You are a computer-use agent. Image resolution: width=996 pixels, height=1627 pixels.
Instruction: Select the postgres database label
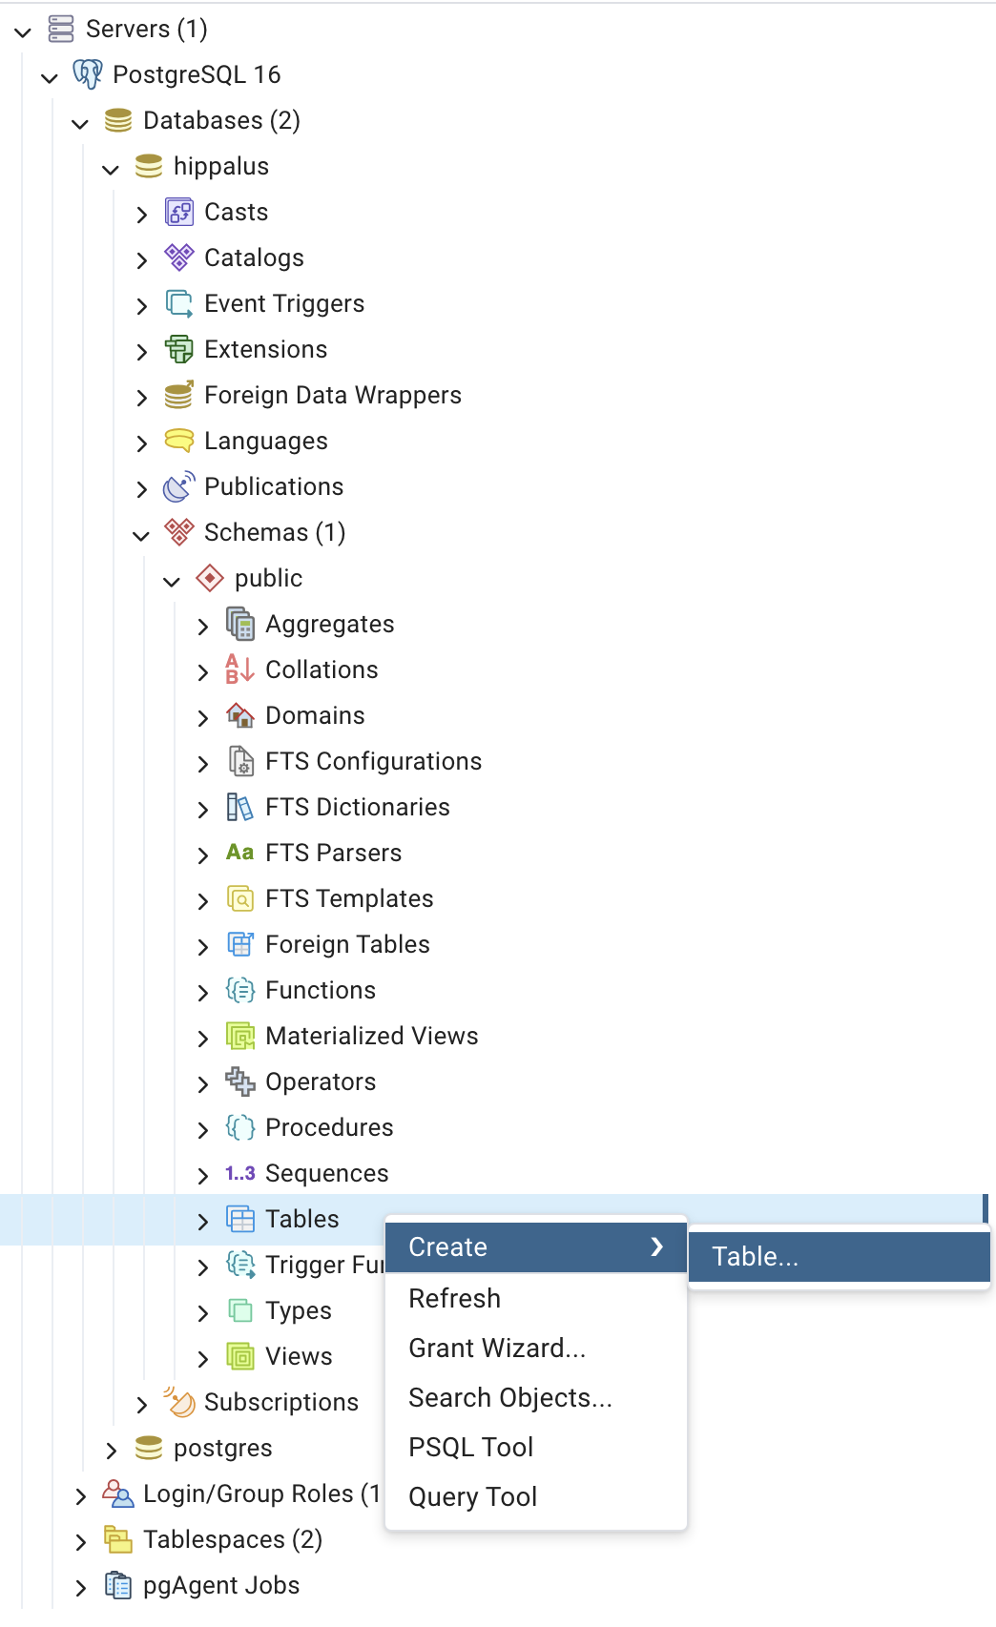coord(223,1448)
